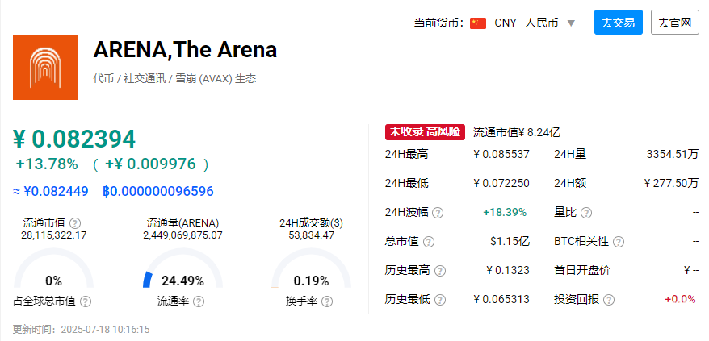Click help icon next to 投资回报
This screenshot has height=341, width=709.
(x=609, y=299)
